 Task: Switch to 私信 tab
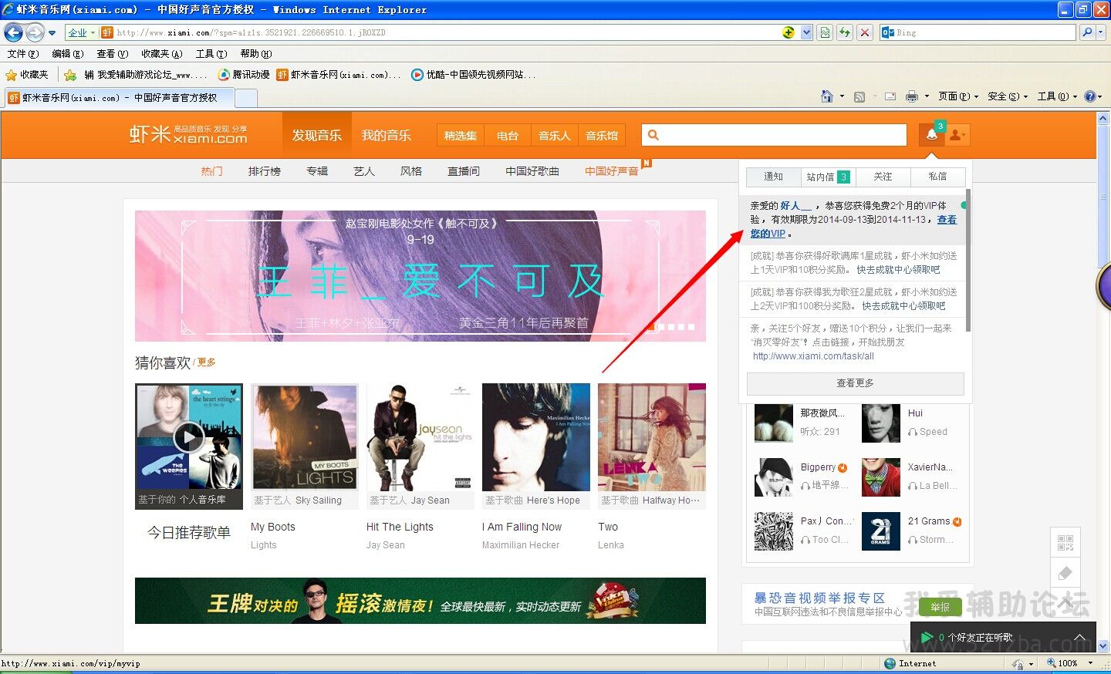coord(938,177)
